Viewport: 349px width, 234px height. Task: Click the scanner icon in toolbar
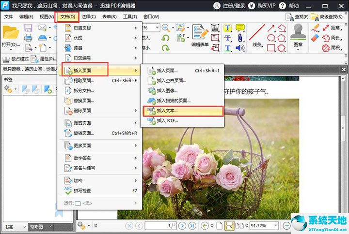click(43, 38)
